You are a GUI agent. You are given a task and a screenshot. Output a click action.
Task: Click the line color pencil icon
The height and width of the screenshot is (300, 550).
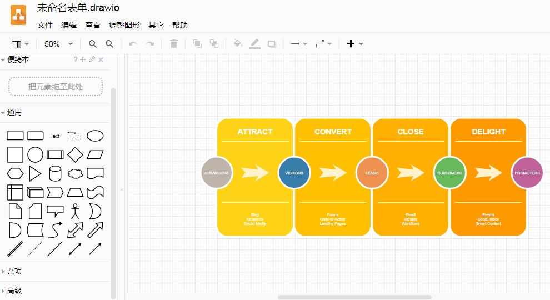point(254,44)
